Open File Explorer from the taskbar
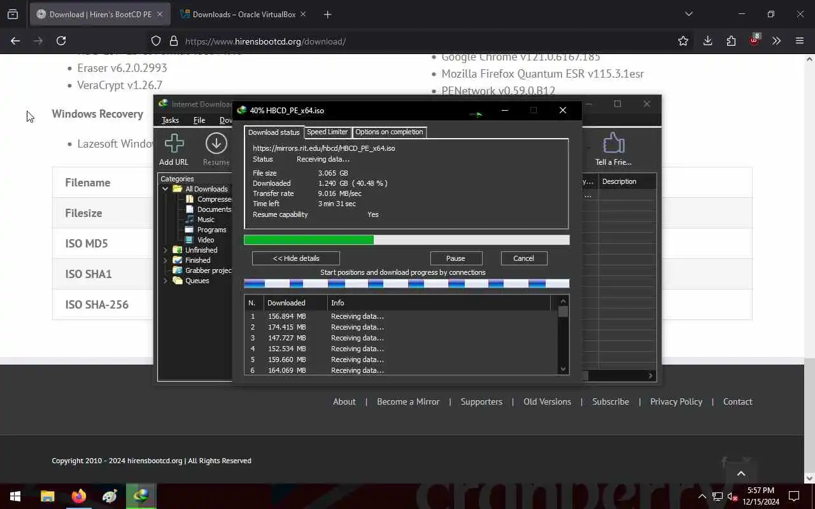 [48, 496]
